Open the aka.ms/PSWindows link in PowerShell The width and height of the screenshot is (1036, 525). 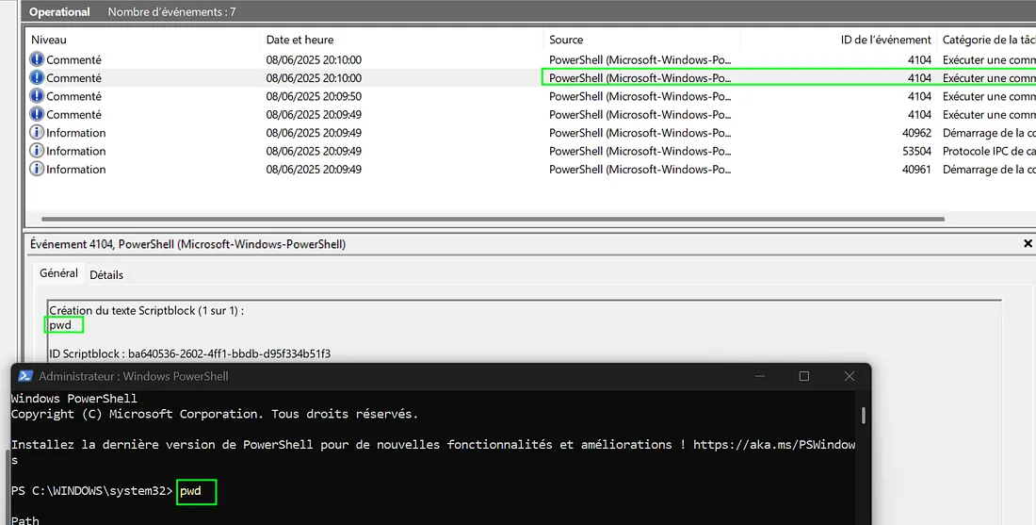click(773, 445)
